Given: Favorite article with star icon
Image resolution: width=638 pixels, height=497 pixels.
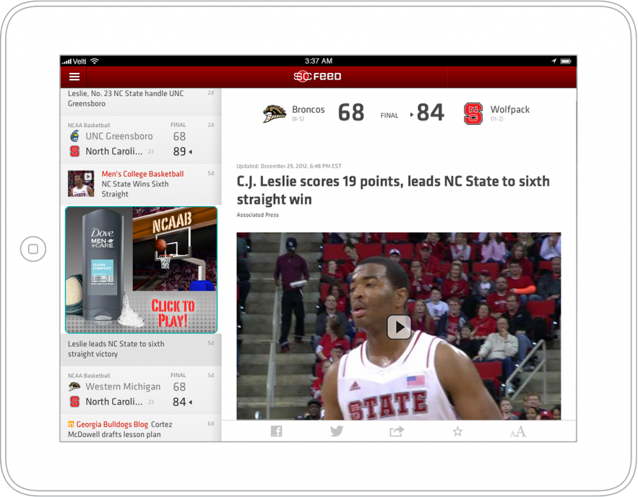Looking at the screenshot, I should [x=457, y=431].
